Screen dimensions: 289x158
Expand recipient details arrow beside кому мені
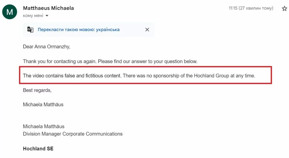[x=47, y=16]
